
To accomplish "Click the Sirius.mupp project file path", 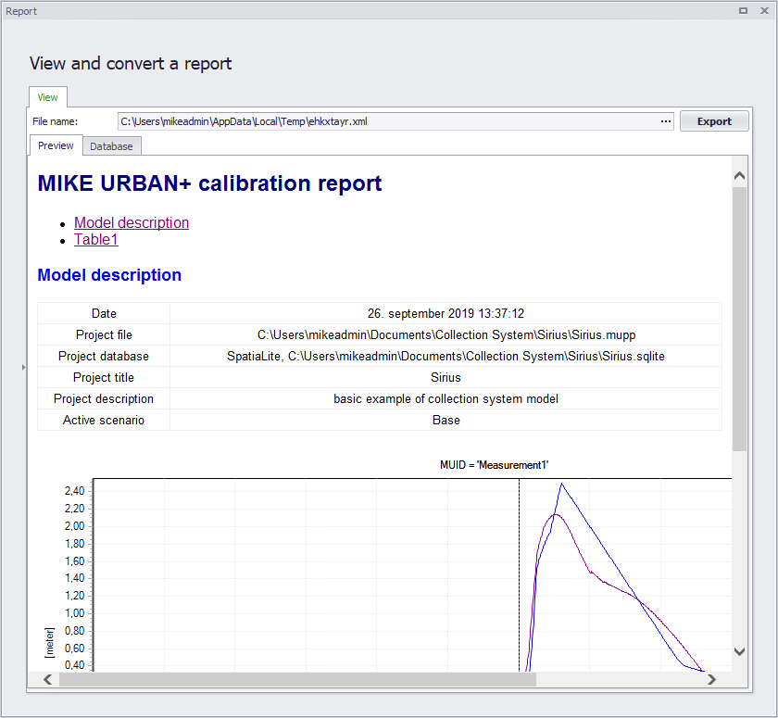I will click(x=445, y=335).
